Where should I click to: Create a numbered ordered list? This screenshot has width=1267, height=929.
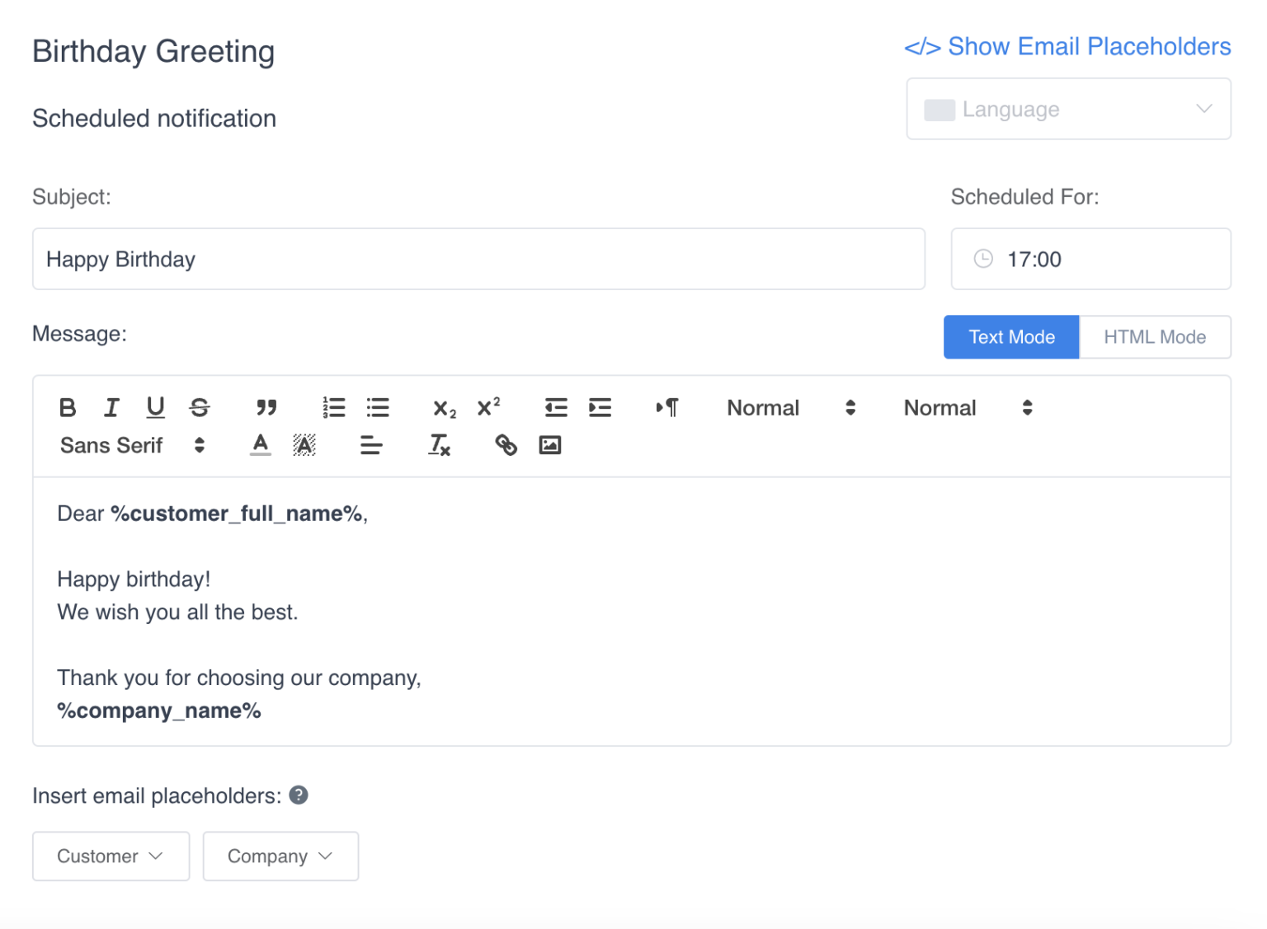coord(333,407)
